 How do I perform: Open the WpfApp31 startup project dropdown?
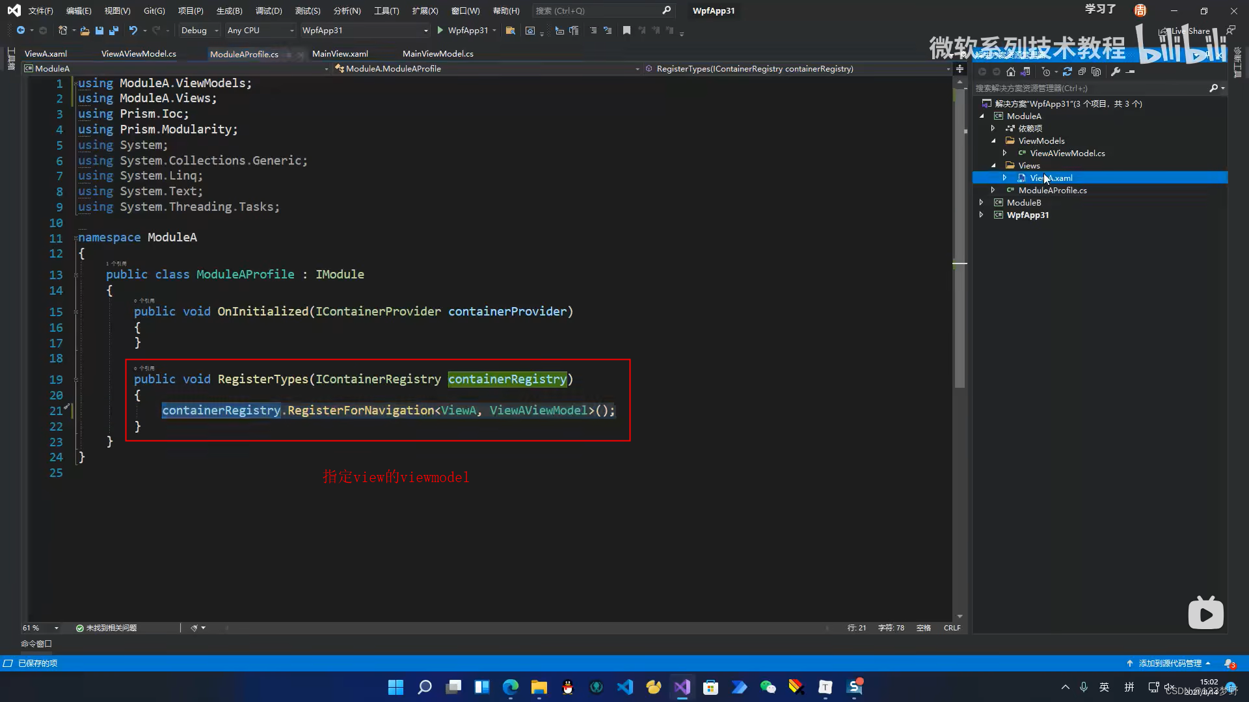(x=365, y=31)
